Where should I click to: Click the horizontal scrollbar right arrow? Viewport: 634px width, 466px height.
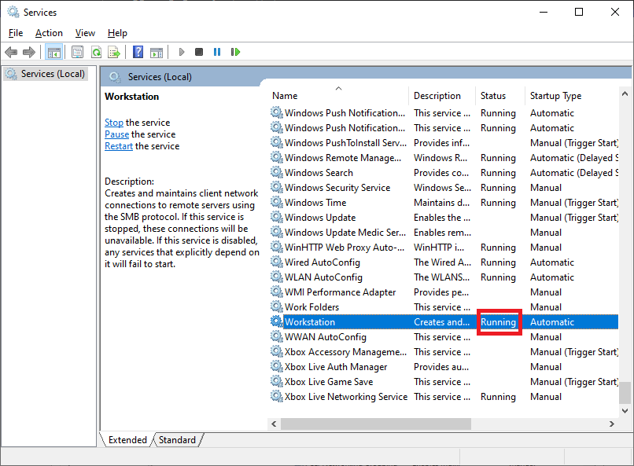[x=611, y=424]
